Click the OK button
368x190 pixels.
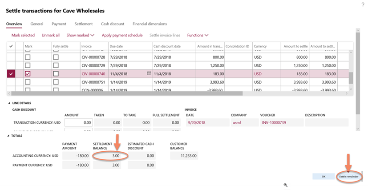click(x=324, y=176)
